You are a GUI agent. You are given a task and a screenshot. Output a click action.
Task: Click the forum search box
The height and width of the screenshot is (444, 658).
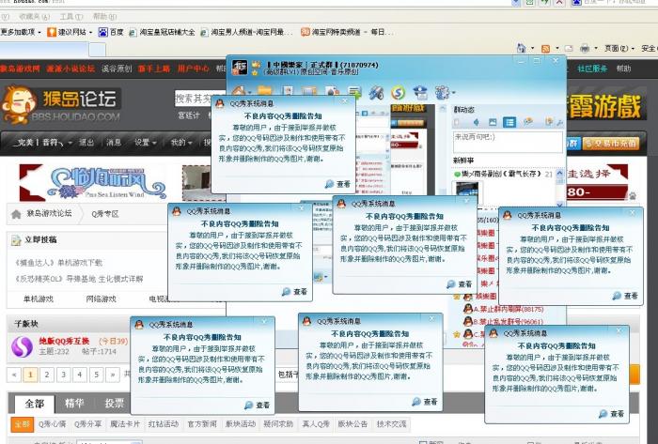[x=200, y=99]
